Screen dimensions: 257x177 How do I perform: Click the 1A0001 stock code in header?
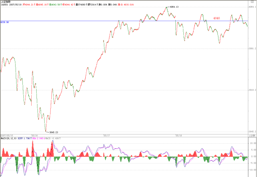5,5
